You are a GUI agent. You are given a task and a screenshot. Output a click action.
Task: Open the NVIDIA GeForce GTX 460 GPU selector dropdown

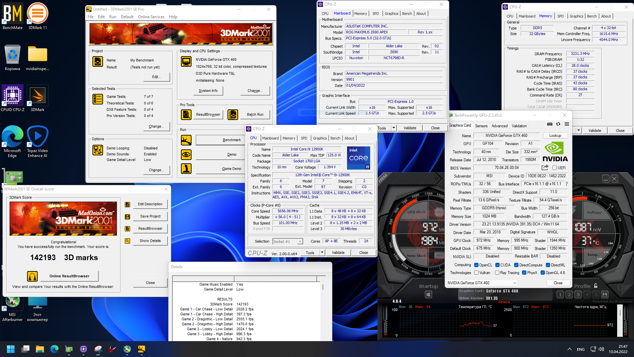482,283
